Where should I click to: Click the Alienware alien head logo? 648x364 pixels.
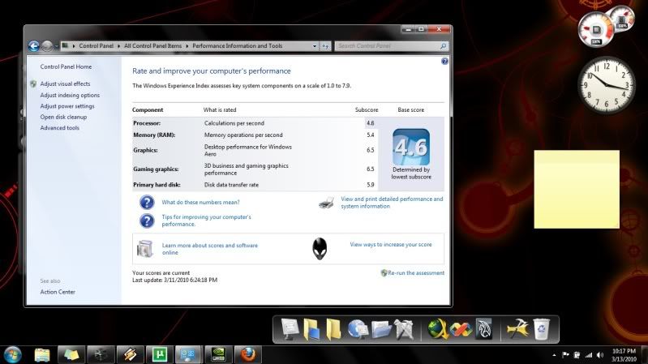tap(320, 249)
